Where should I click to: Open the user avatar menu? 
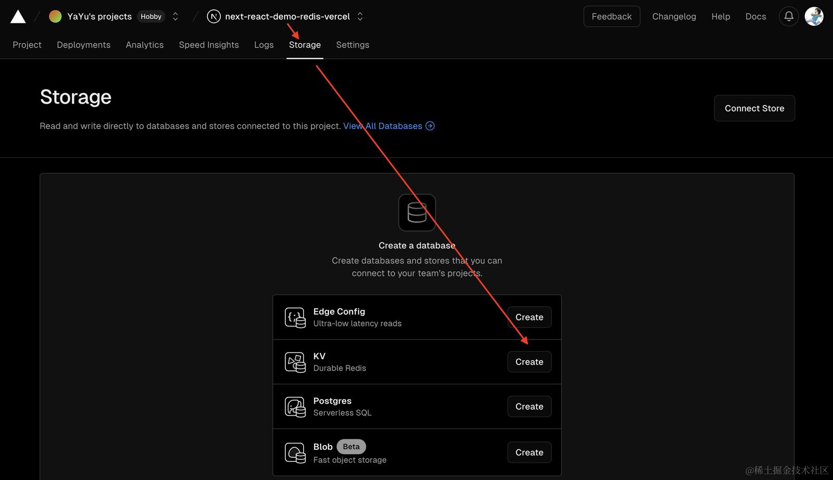click(814, 17)
